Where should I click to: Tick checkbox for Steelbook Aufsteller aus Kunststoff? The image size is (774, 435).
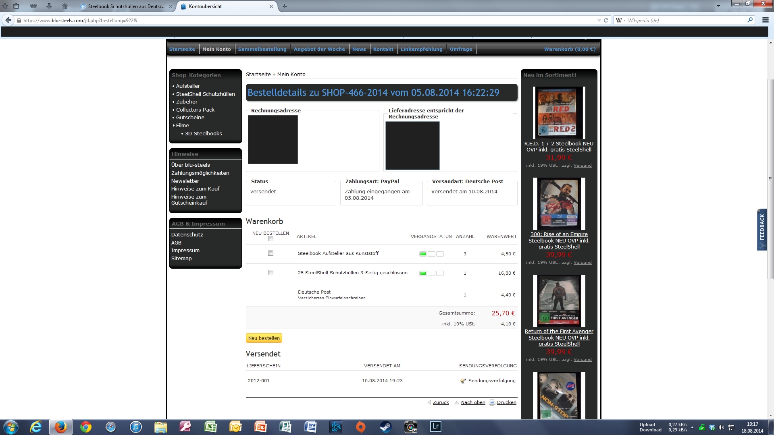(x=270, y=253)
